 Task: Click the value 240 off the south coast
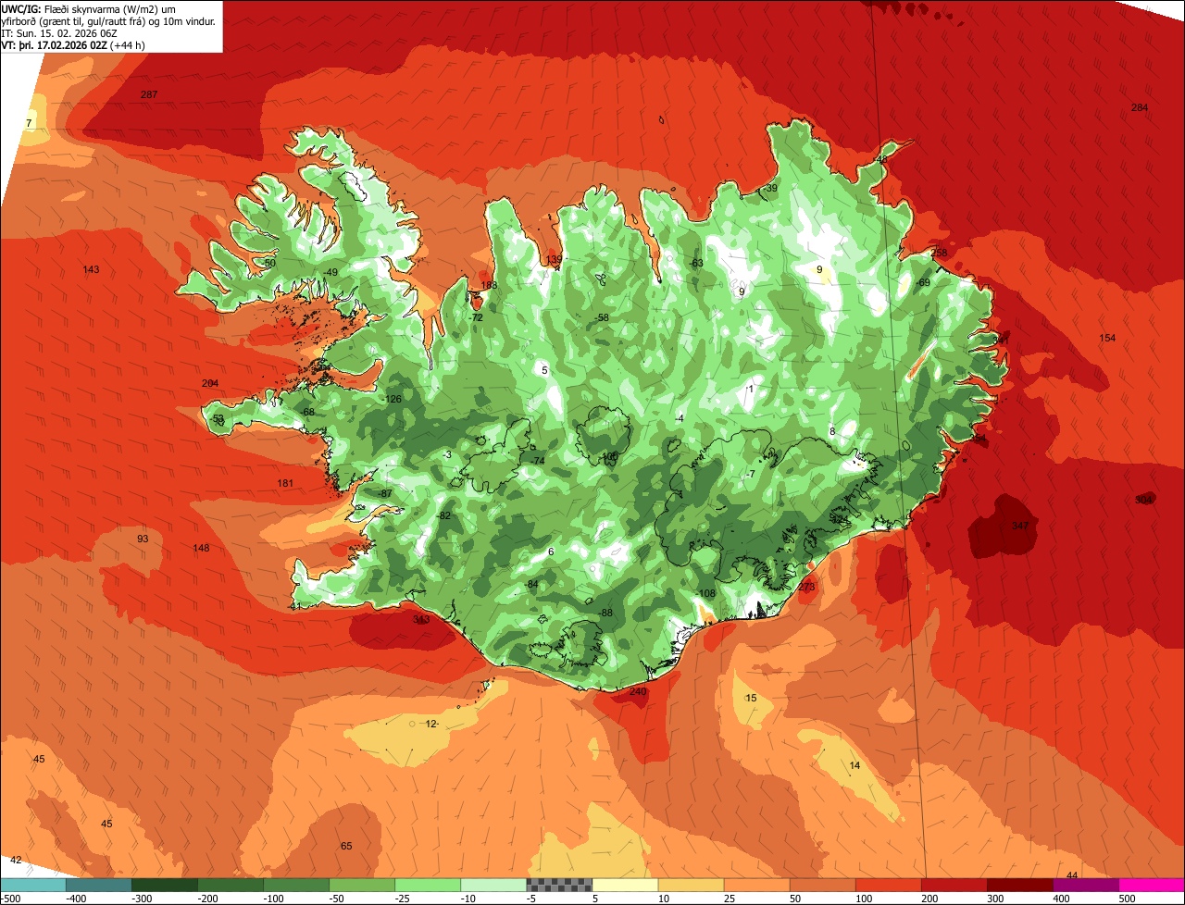point(638,692)
